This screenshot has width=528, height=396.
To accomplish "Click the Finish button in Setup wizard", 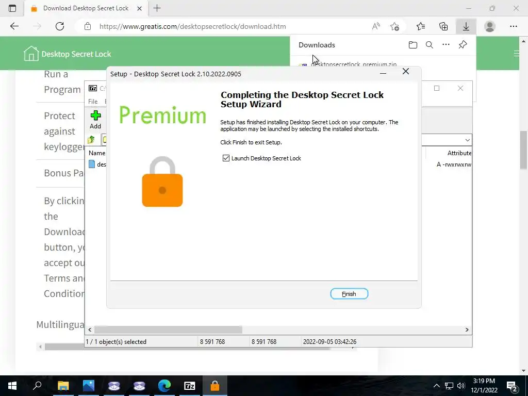I will (x=349, y=293).
